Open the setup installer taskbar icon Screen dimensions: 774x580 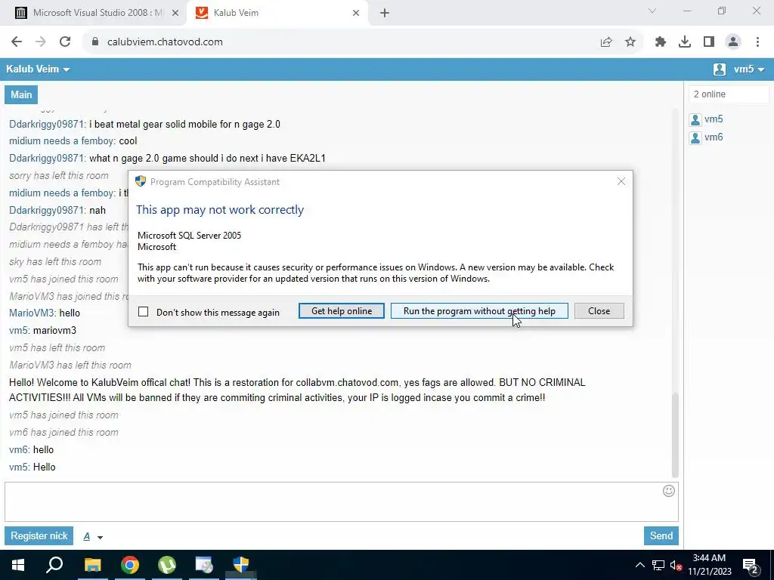coord(204,565)
